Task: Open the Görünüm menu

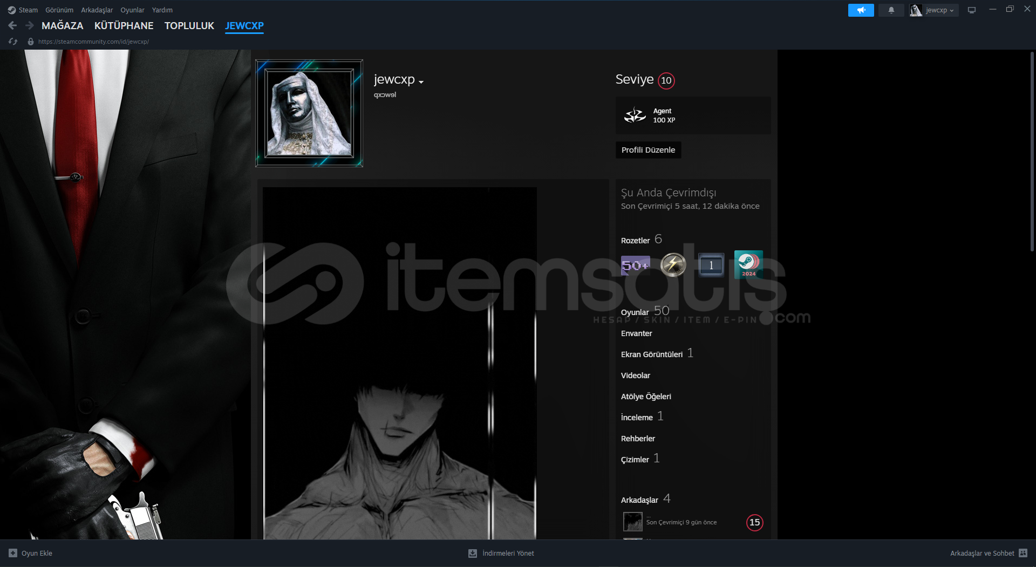Action: coord(59,10)
